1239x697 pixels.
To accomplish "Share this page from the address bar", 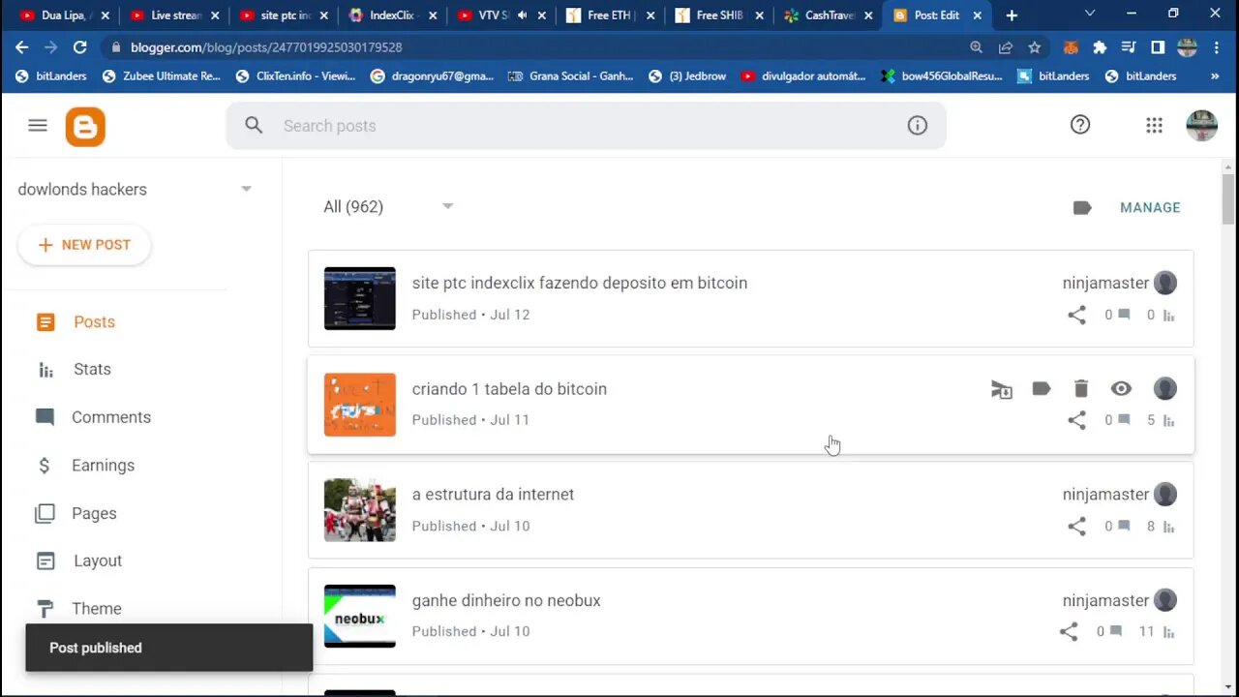I will [1006, 46].
